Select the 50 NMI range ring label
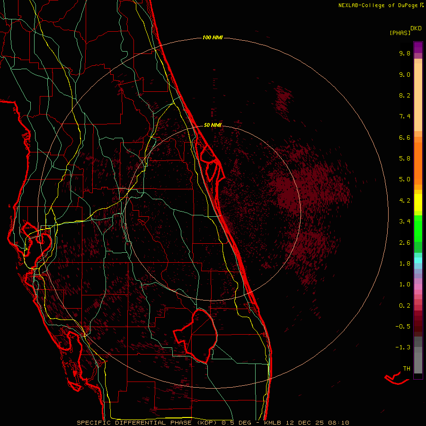This screenshot has width=426, height=426. click(x=213, y=125)
